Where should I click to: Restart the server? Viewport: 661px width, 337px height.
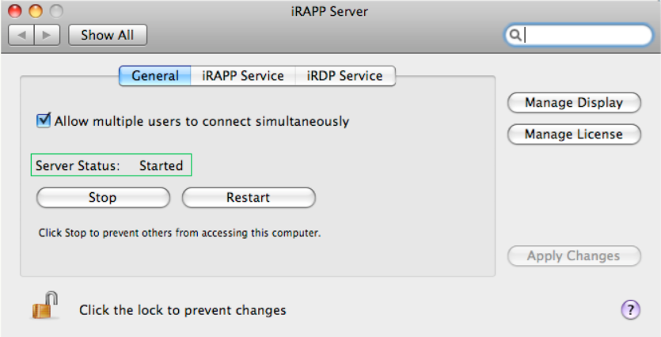(x=249, y=198)
